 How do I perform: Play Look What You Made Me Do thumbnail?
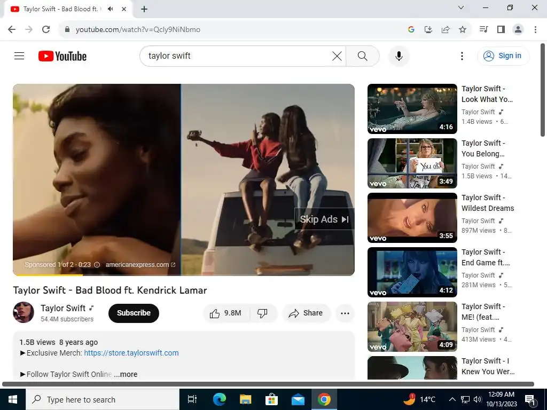pos(412,109)
